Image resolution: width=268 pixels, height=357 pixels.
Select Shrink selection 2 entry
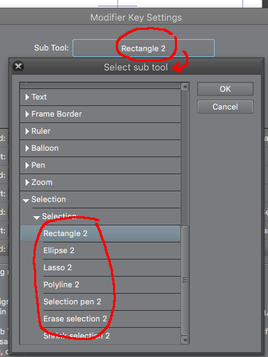[x=112, y=336]
